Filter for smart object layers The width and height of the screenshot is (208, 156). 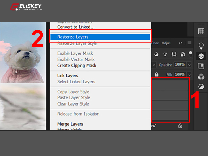click(182, 54)
